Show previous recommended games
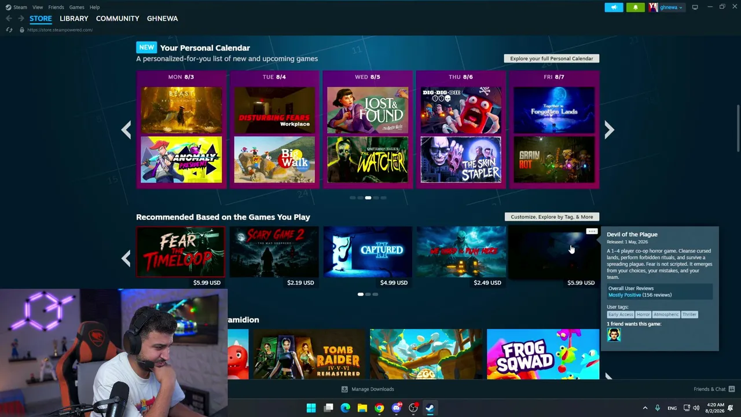 pos(126,258)
